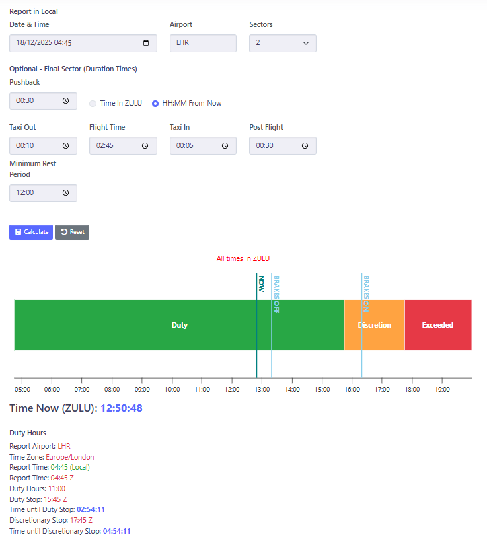
Task: Select the HH:MM From Now radio option
Action: pos(155,104)
